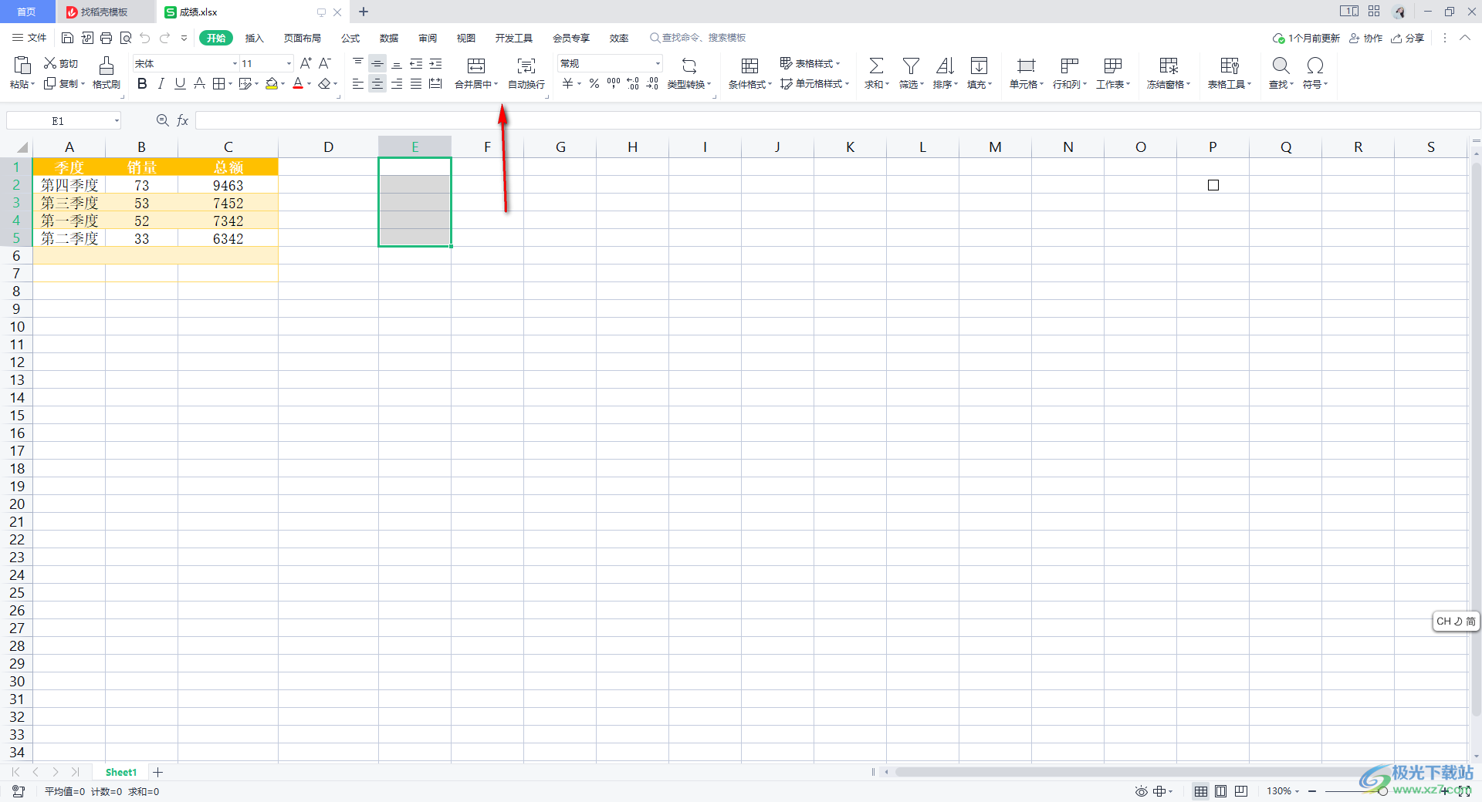The height and width of the screenshot is (802, 1482).
Task: Click the Cut (剪切) scissors button
Action: click(61, 63)
